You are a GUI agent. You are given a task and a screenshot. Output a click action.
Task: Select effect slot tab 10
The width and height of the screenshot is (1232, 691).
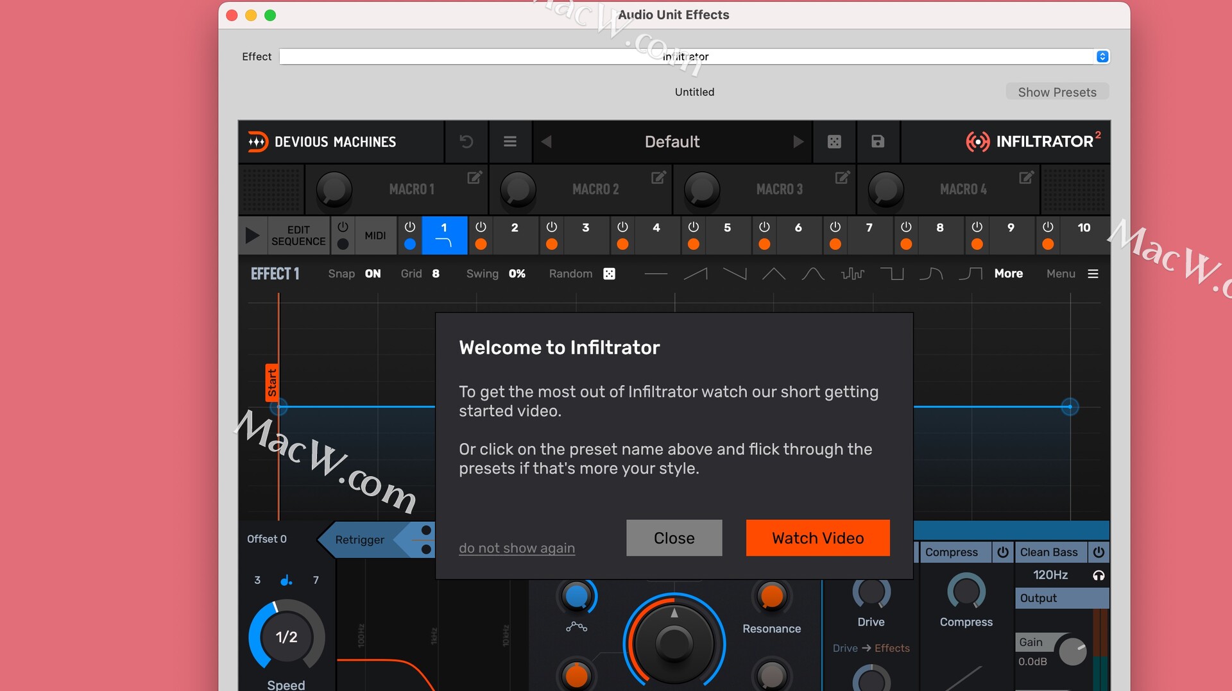pyautogui.click(x=1084, y=235)
